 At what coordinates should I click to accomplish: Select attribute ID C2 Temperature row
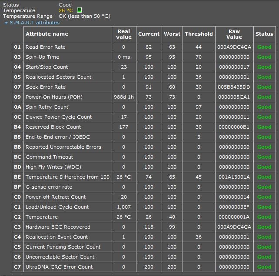[42, 217]
